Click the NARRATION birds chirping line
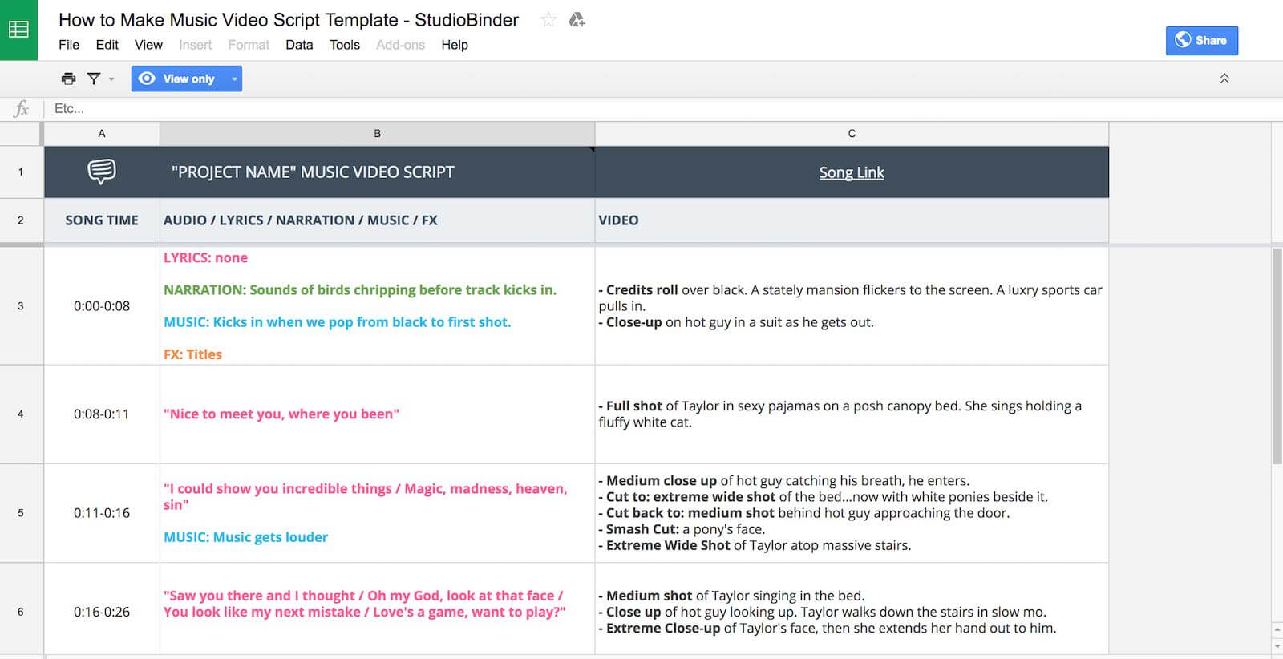This screenshot has height=659, width=1283. [360, 289]
